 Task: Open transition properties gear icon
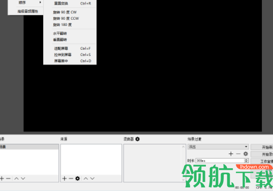246,154
